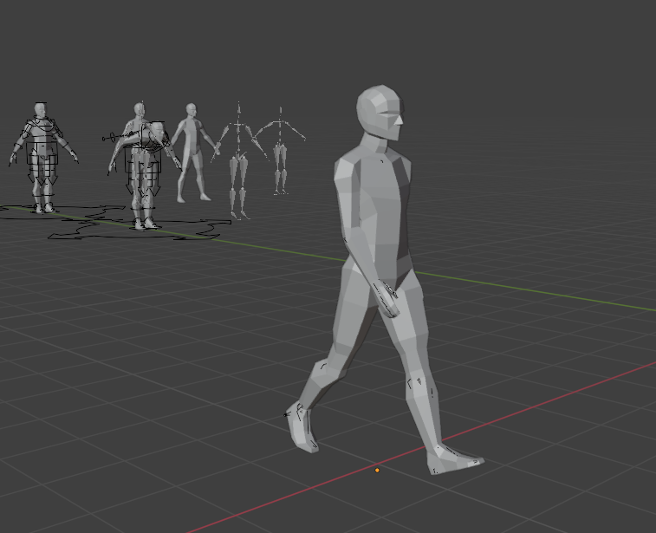
Task: Select the plain grey A-pose mannequin in the background
Action: tap(192, 153)
